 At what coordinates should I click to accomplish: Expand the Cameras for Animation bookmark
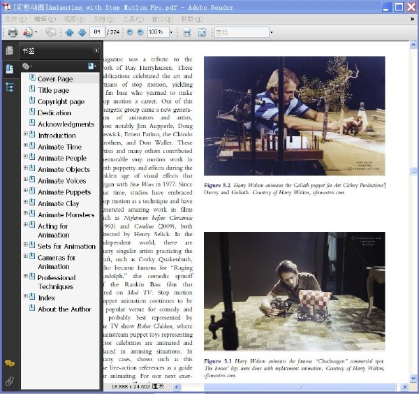(26, 256)
